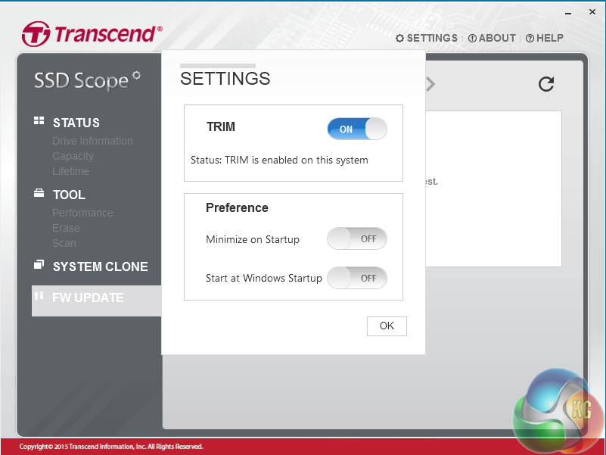This screenshot has width=606, height=455.
Task: Minimize the SSD Scope window
Action: tap(567, 13)
